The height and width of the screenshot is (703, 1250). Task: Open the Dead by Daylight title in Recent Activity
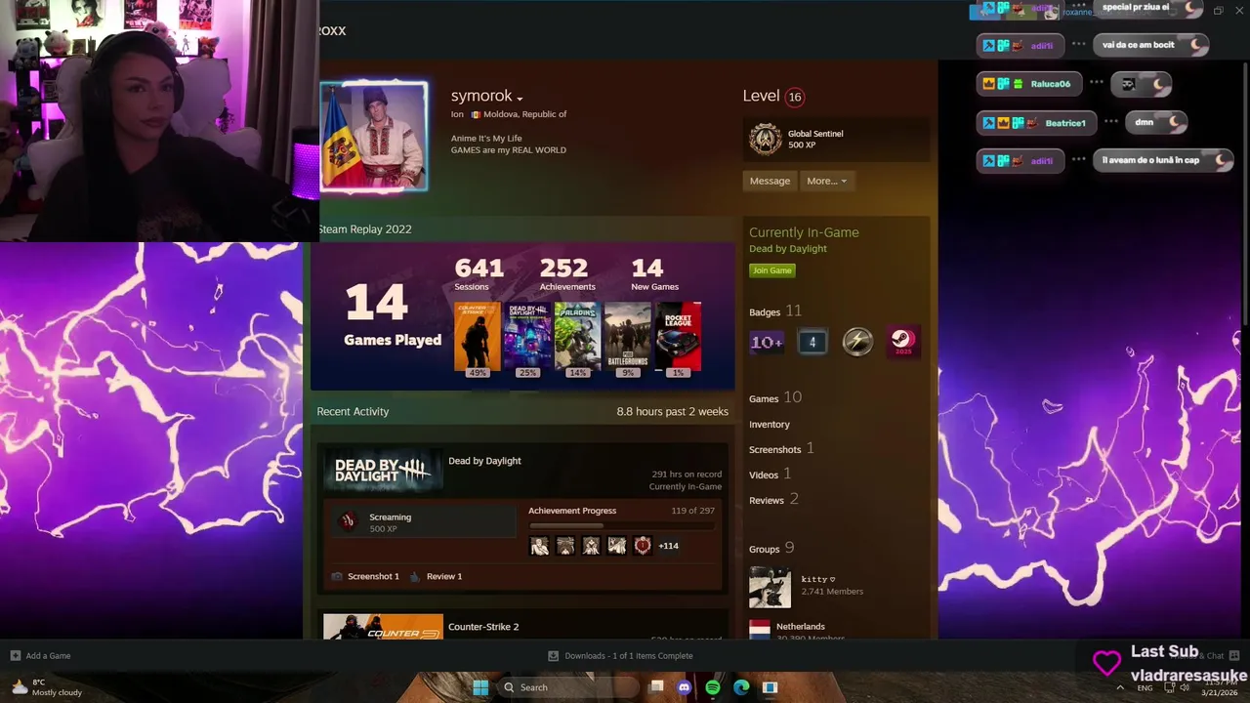484,461
